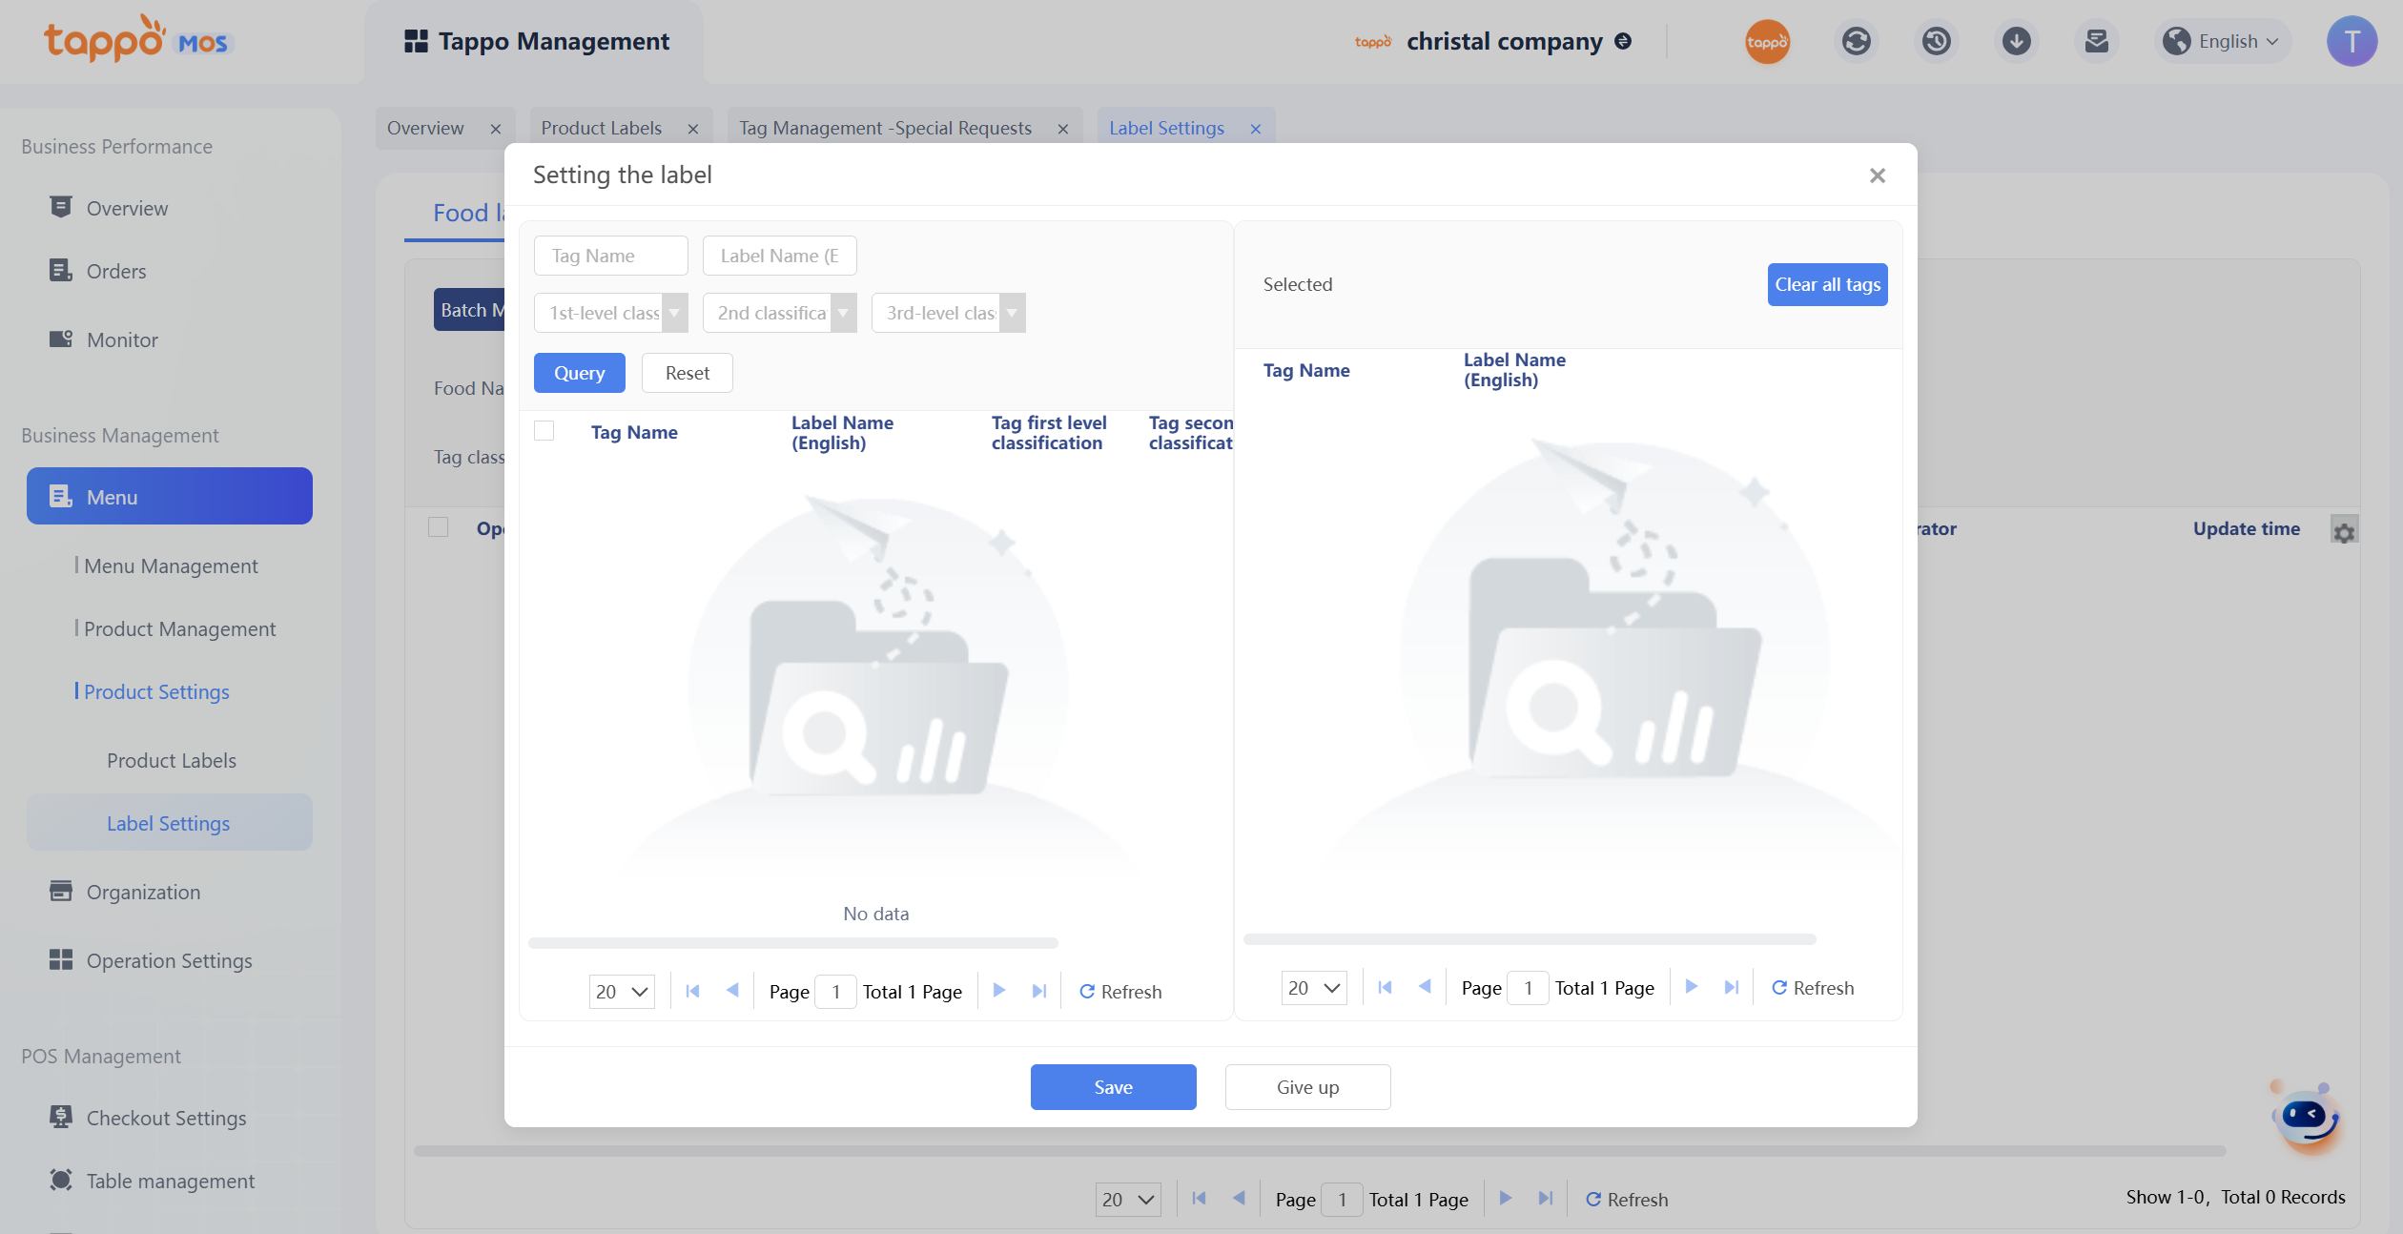2403x1234 pixels.
Task: Go to next page in left table pager
Action: (999, 991)
